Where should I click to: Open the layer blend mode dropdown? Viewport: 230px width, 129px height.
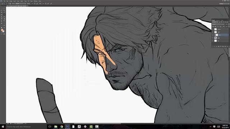pyautogui.click(x=216, y=24)
